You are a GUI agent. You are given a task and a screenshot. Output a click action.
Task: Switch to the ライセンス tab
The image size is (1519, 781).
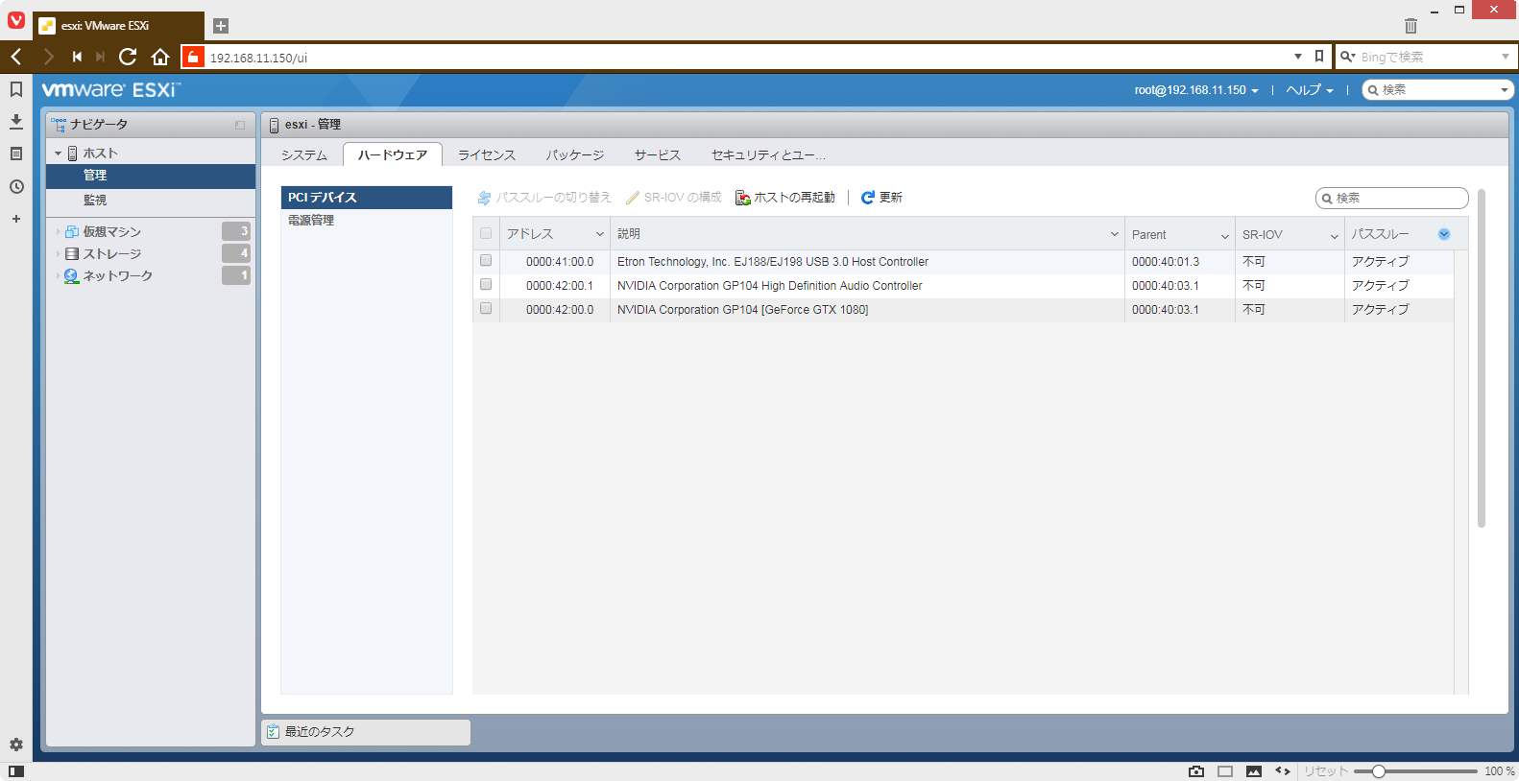pos(487,154)
